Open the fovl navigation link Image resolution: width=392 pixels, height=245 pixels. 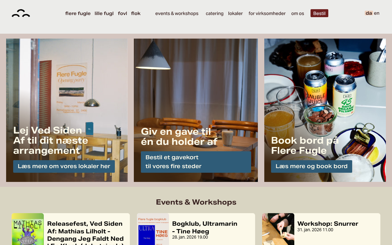pos(123,13)
